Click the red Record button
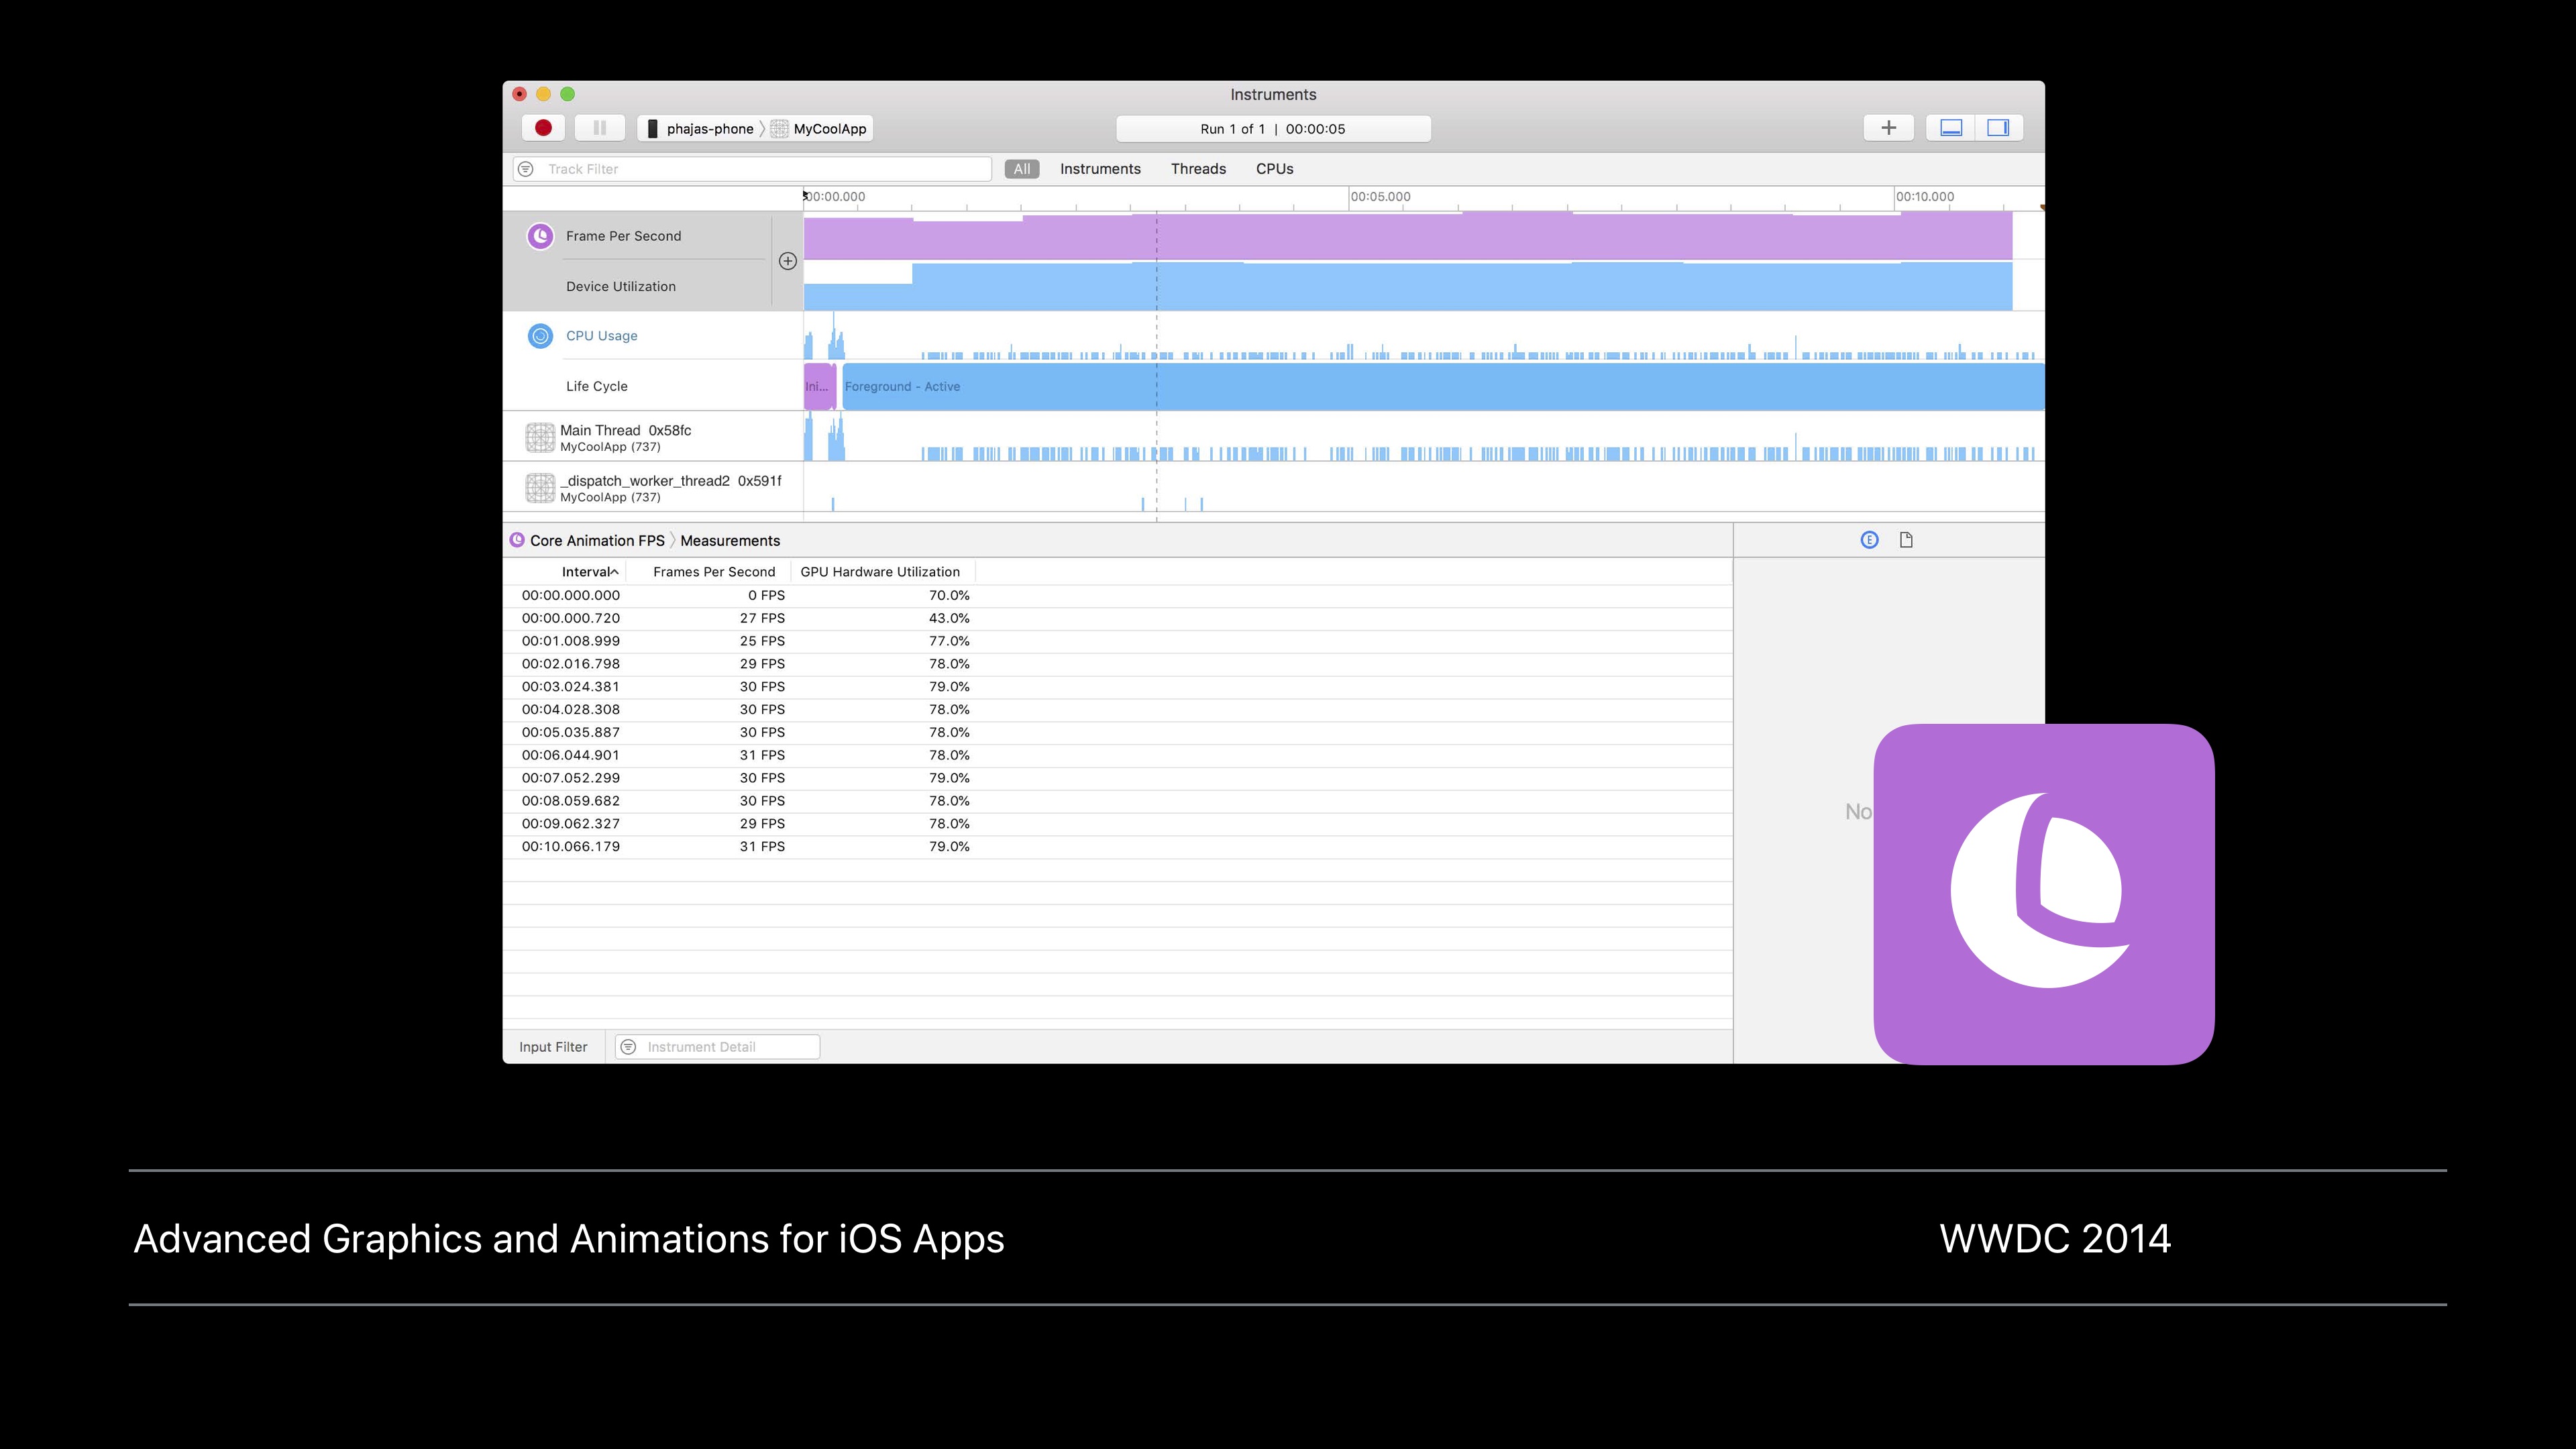 [543, 128]
